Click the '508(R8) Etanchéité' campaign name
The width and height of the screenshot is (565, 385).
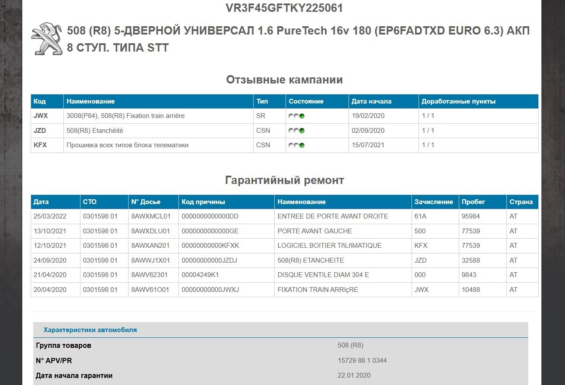point(95,130)
